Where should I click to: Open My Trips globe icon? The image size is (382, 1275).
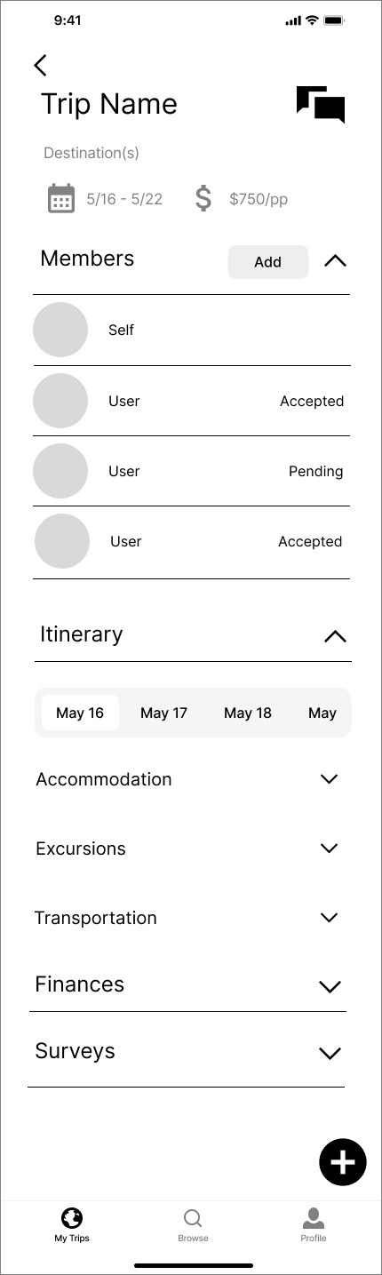tap(72, 1218)
